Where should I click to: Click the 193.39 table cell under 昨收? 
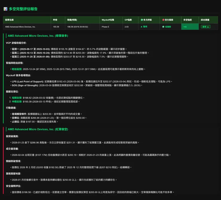click(58, 27)
